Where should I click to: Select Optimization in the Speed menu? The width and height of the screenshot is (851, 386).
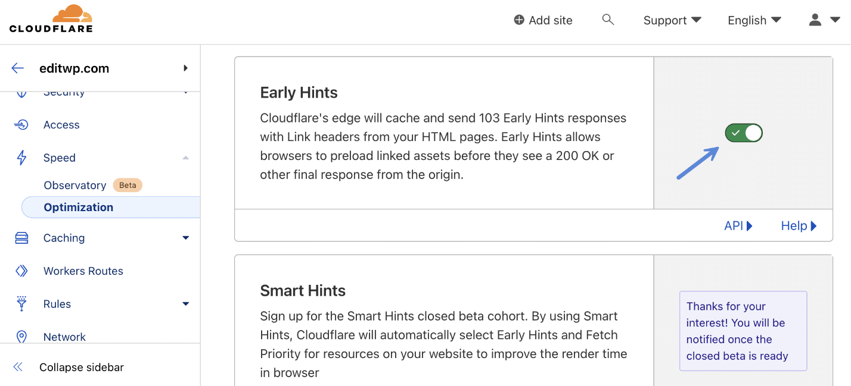(78, 207)
